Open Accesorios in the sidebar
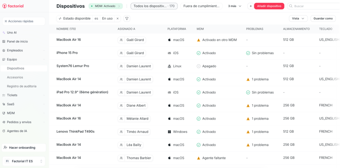 (x=15, y=77)
